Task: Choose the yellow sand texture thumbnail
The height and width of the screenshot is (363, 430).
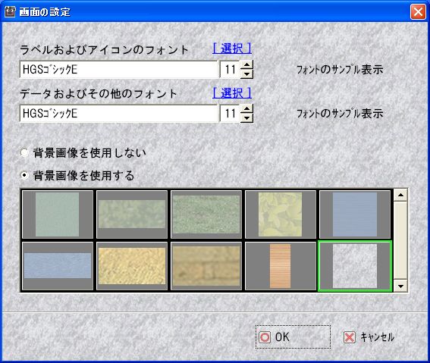Action: [132, 266]
